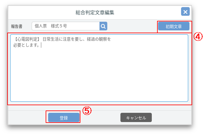Screen dimensions: 208x135
Task: Focus the 報告書 input showing 個人票 様式5号
Action: [66, 26]
